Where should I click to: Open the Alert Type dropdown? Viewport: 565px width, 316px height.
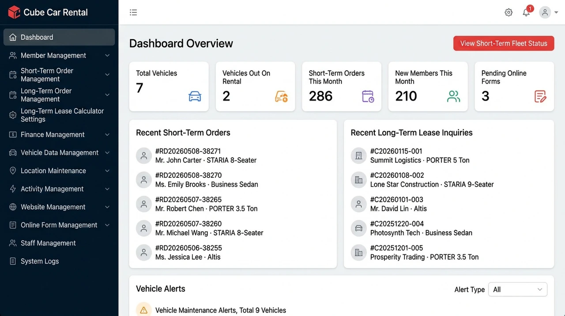pyautogui.click(x=518, y=290)
